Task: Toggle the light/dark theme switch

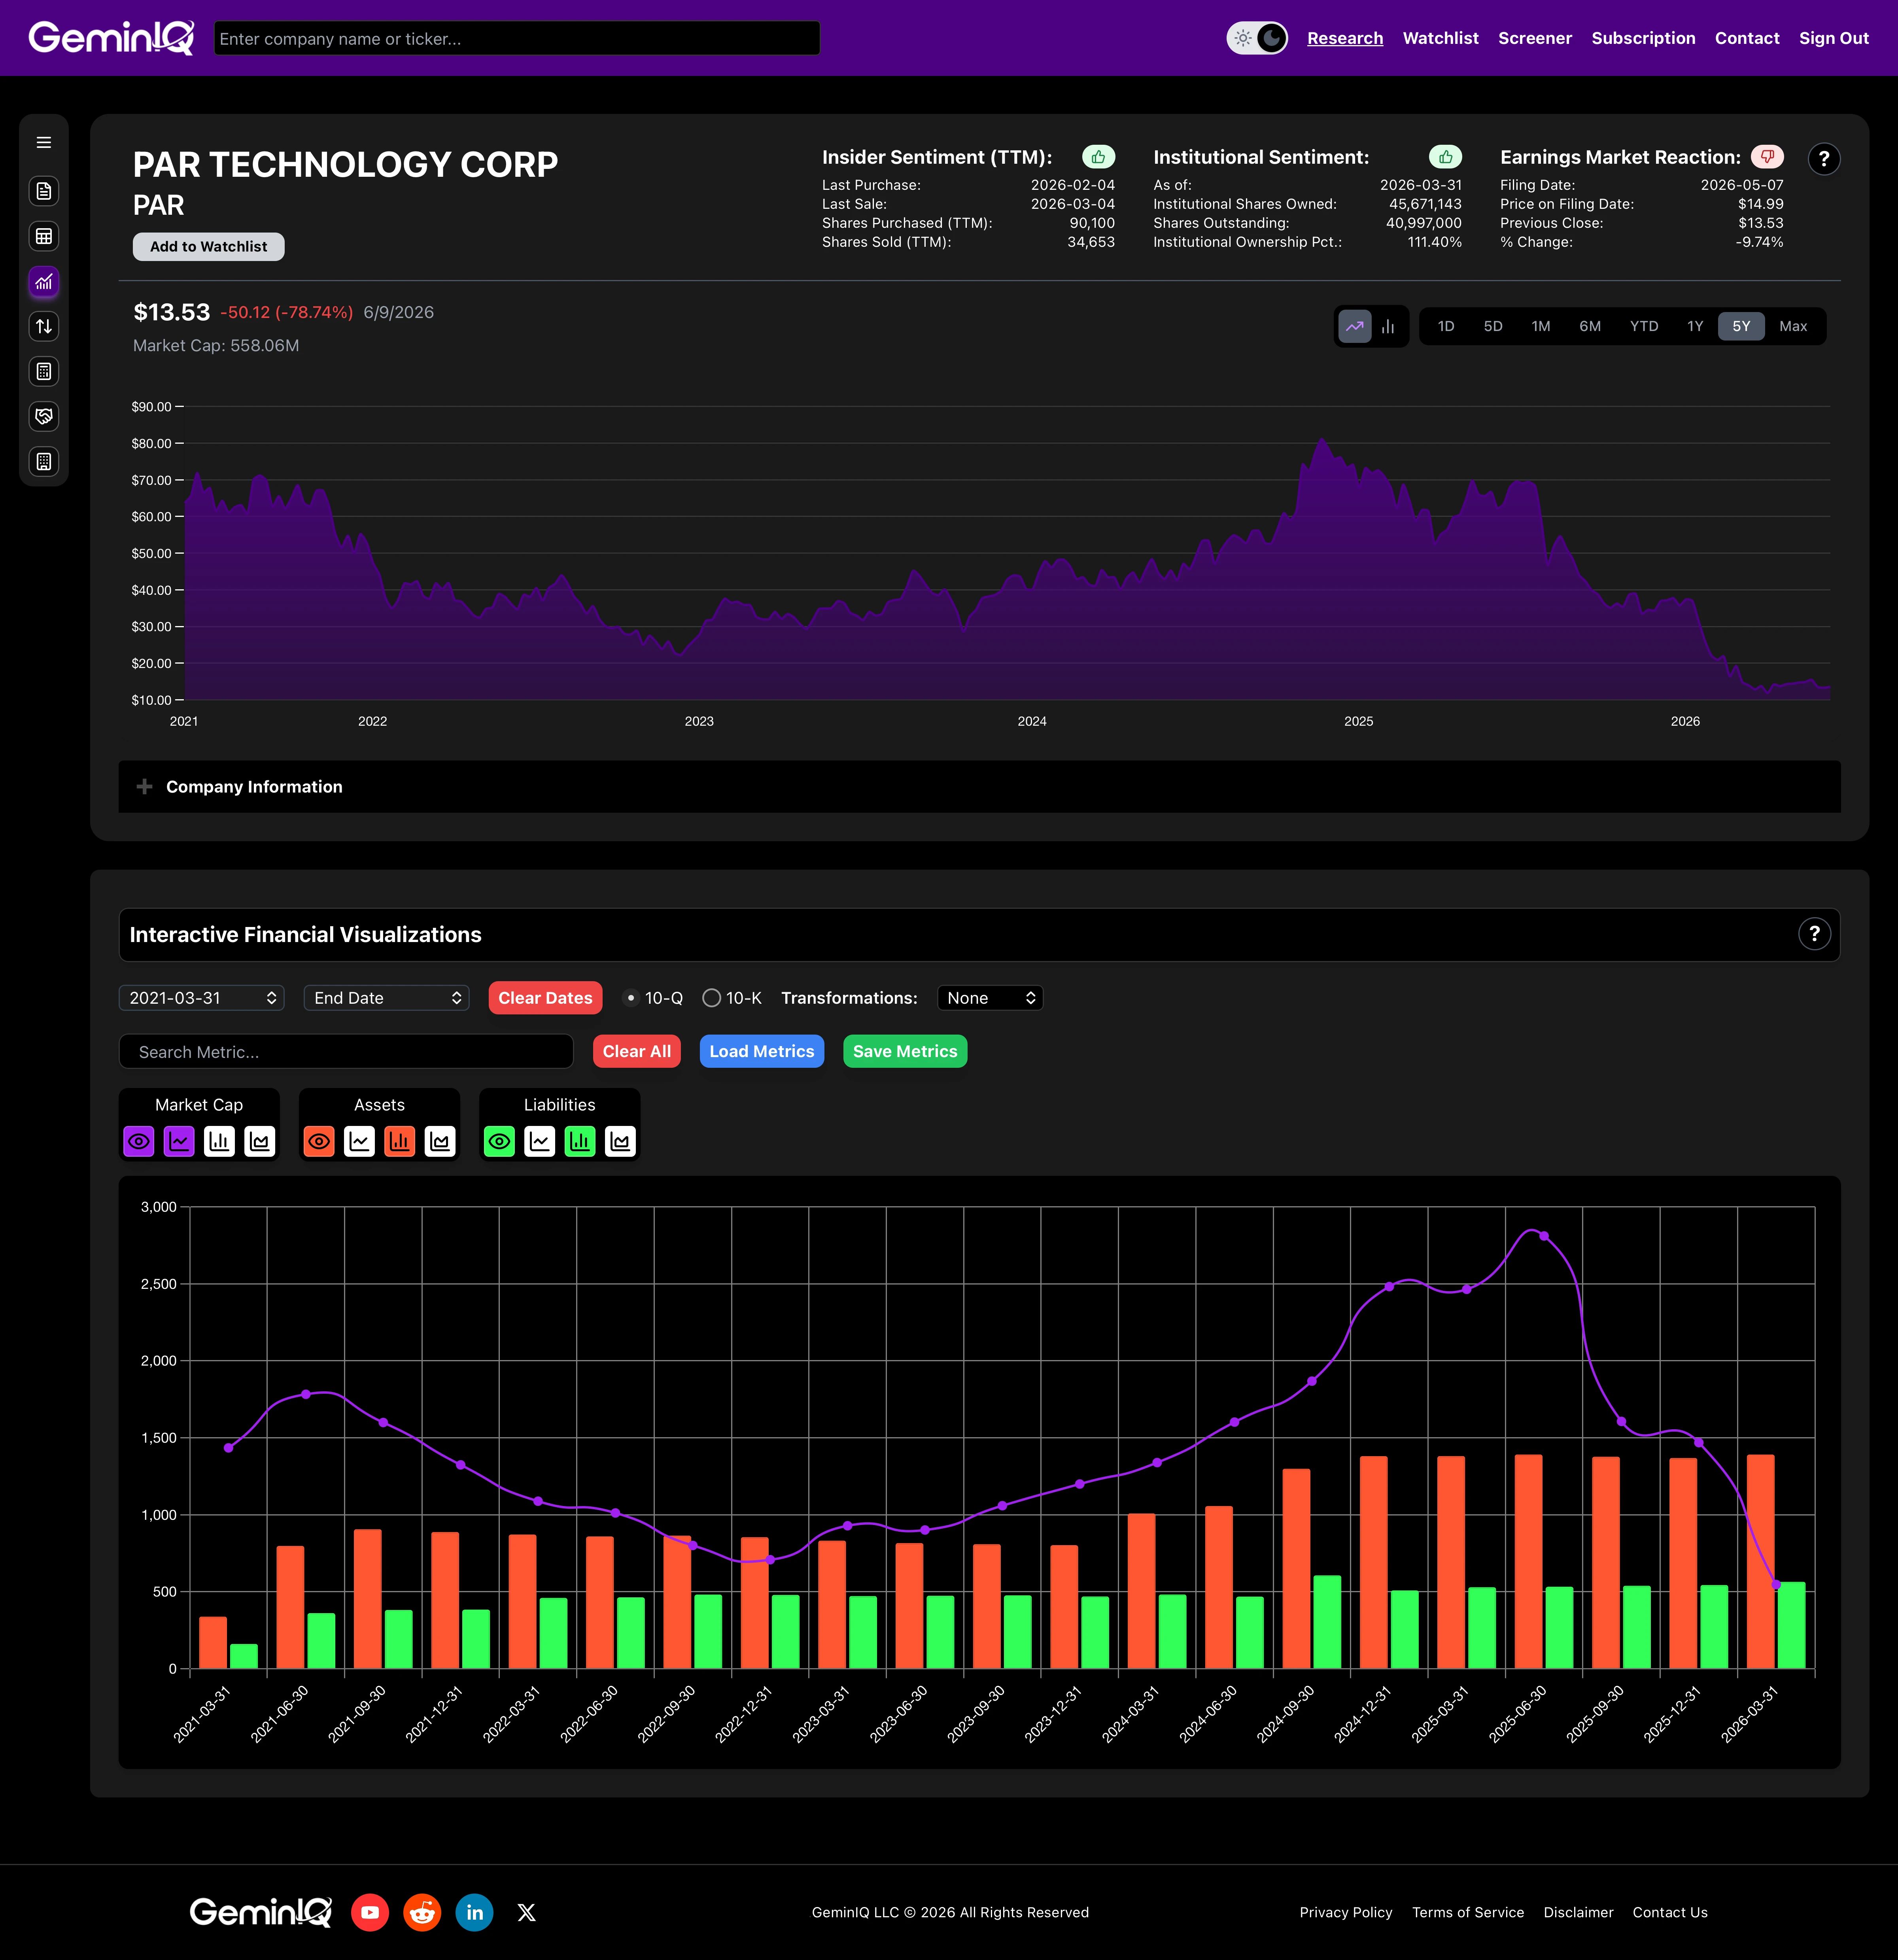Action: [x=1257, y=38]
